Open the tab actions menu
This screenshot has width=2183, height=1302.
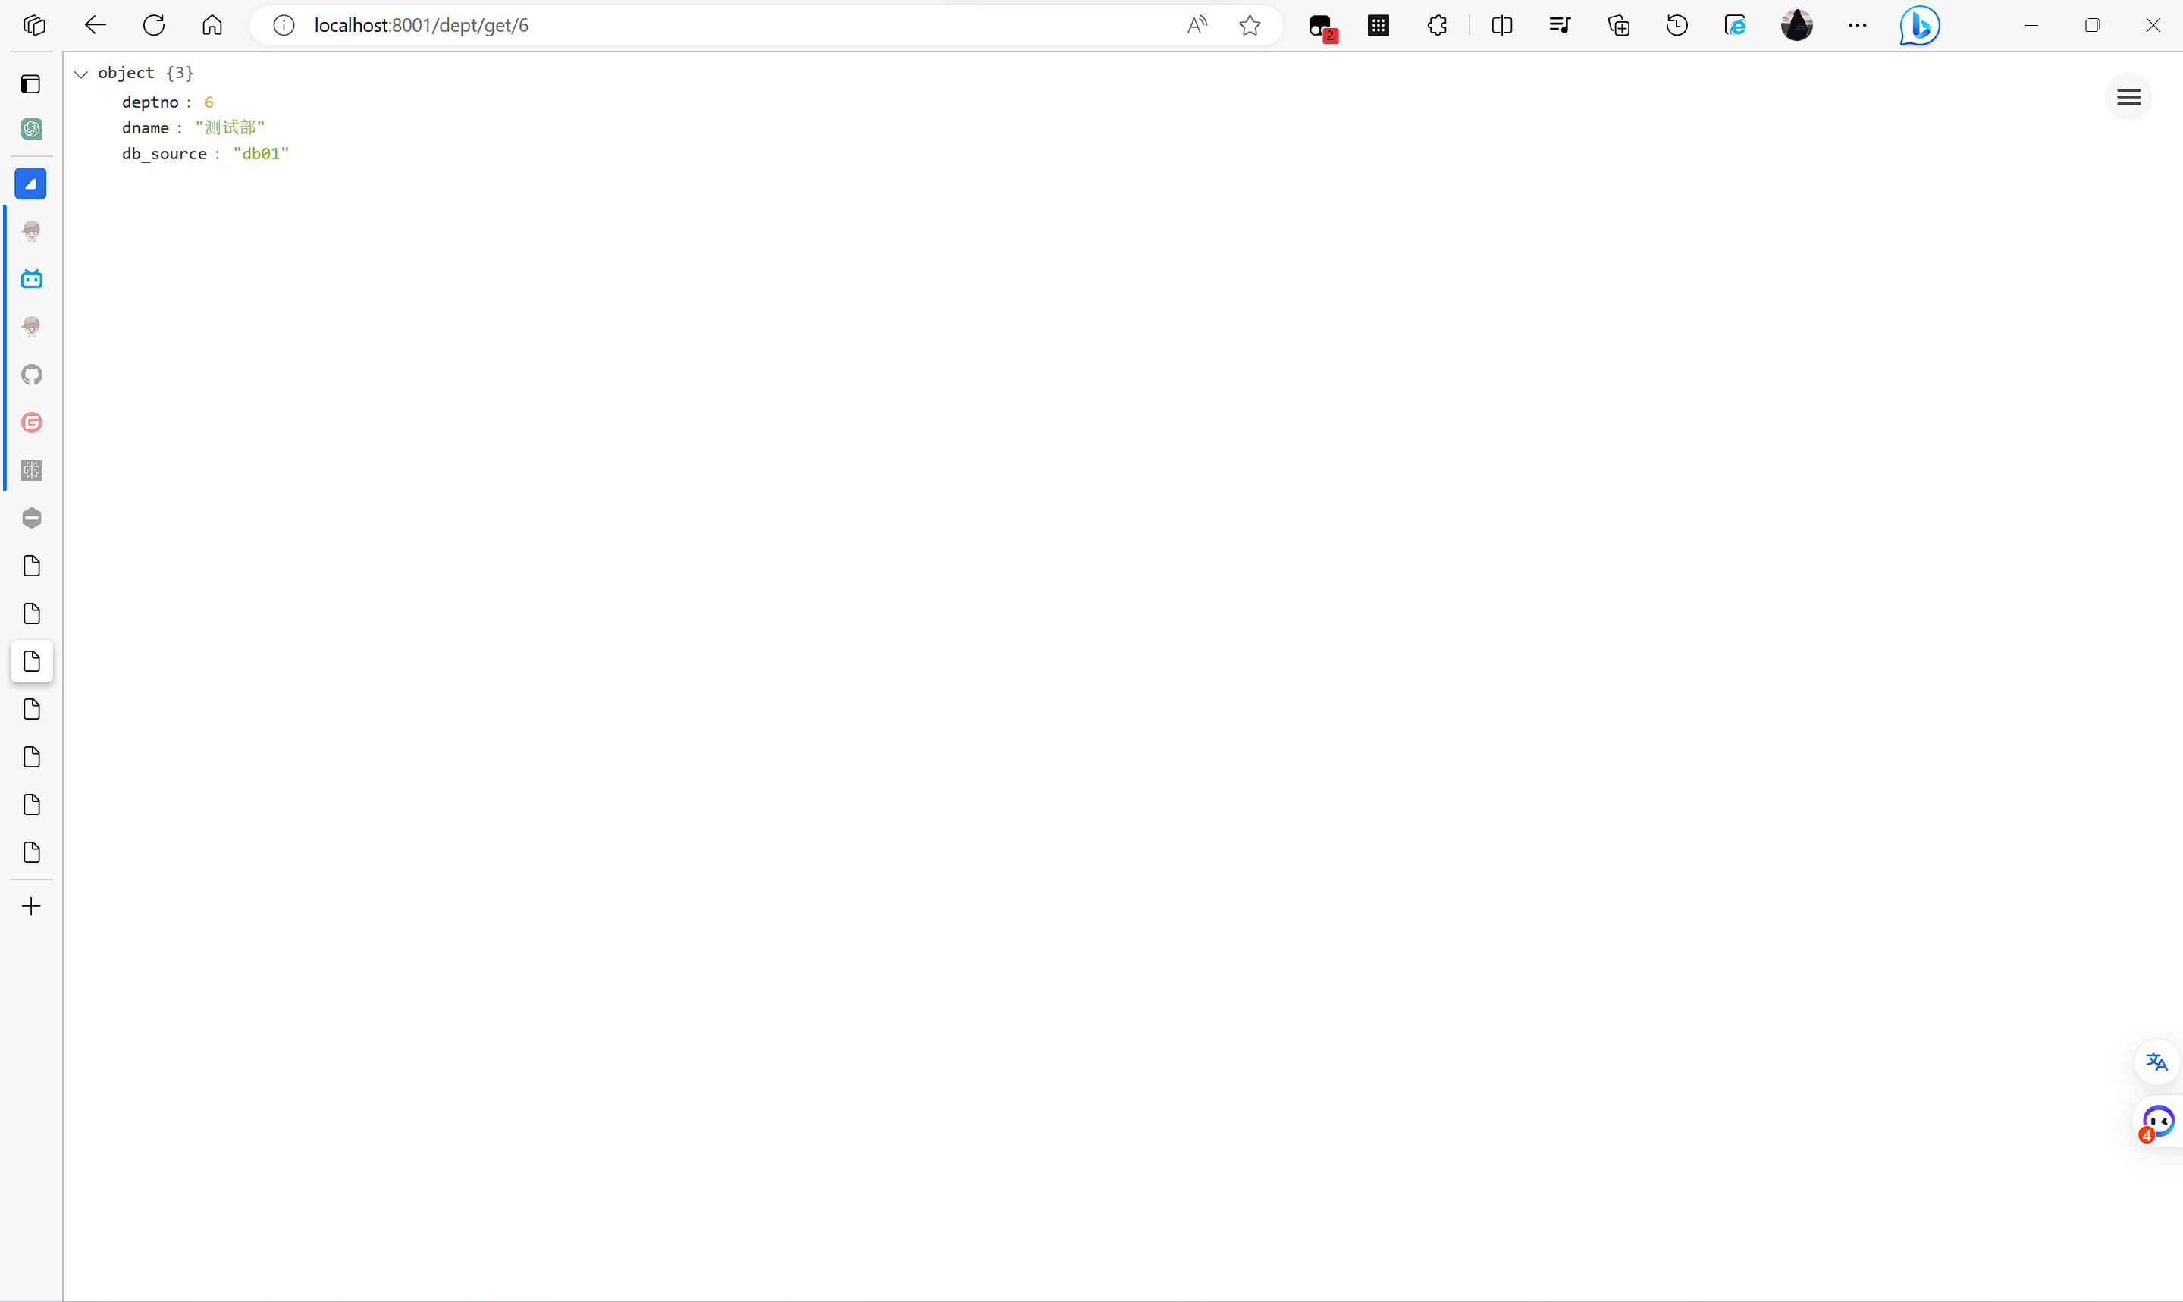click(x=32, y=84)
